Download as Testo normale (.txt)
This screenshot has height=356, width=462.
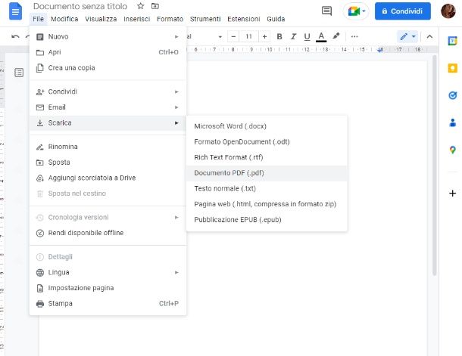pos(267,188)
